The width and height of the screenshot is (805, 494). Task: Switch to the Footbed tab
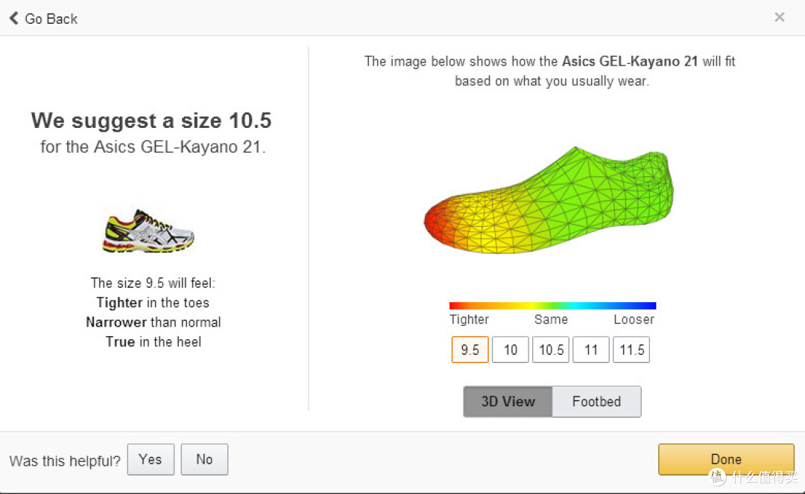click(596, 401)
